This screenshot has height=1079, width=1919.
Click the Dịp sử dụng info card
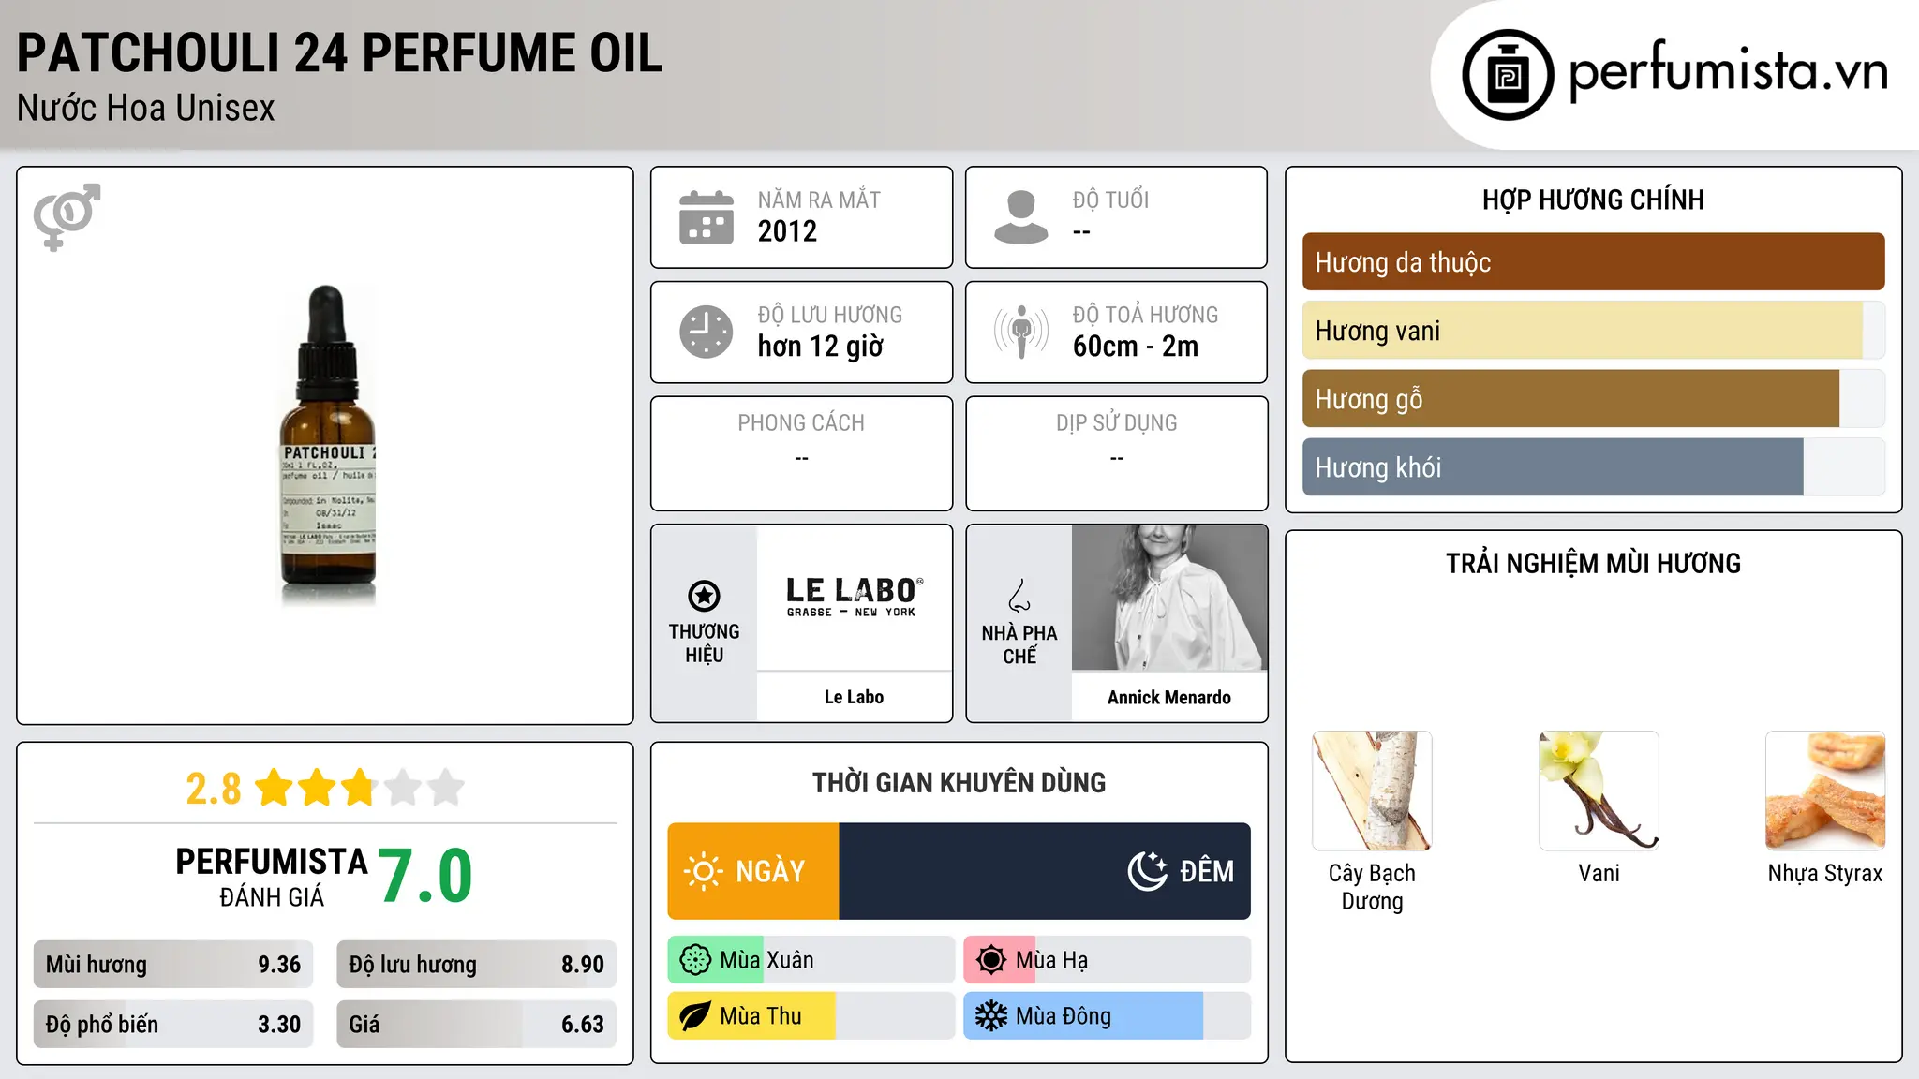pos(1117,453)
